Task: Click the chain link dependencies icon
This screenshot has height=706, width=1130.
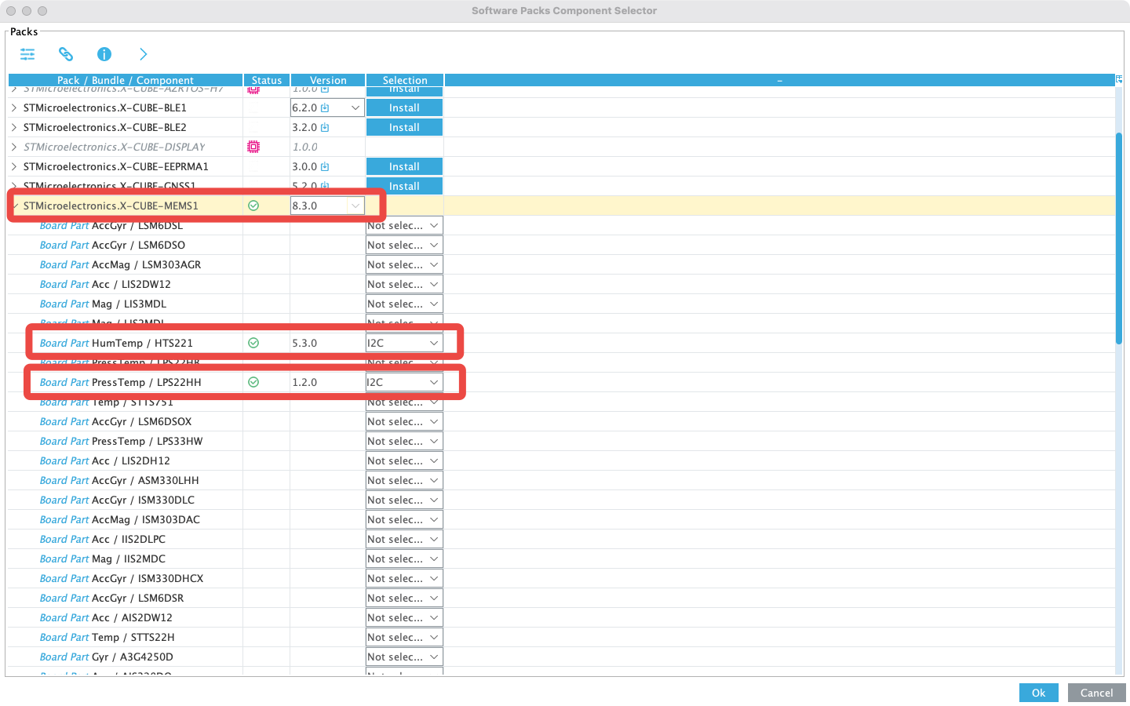Action: coord(66,54)
